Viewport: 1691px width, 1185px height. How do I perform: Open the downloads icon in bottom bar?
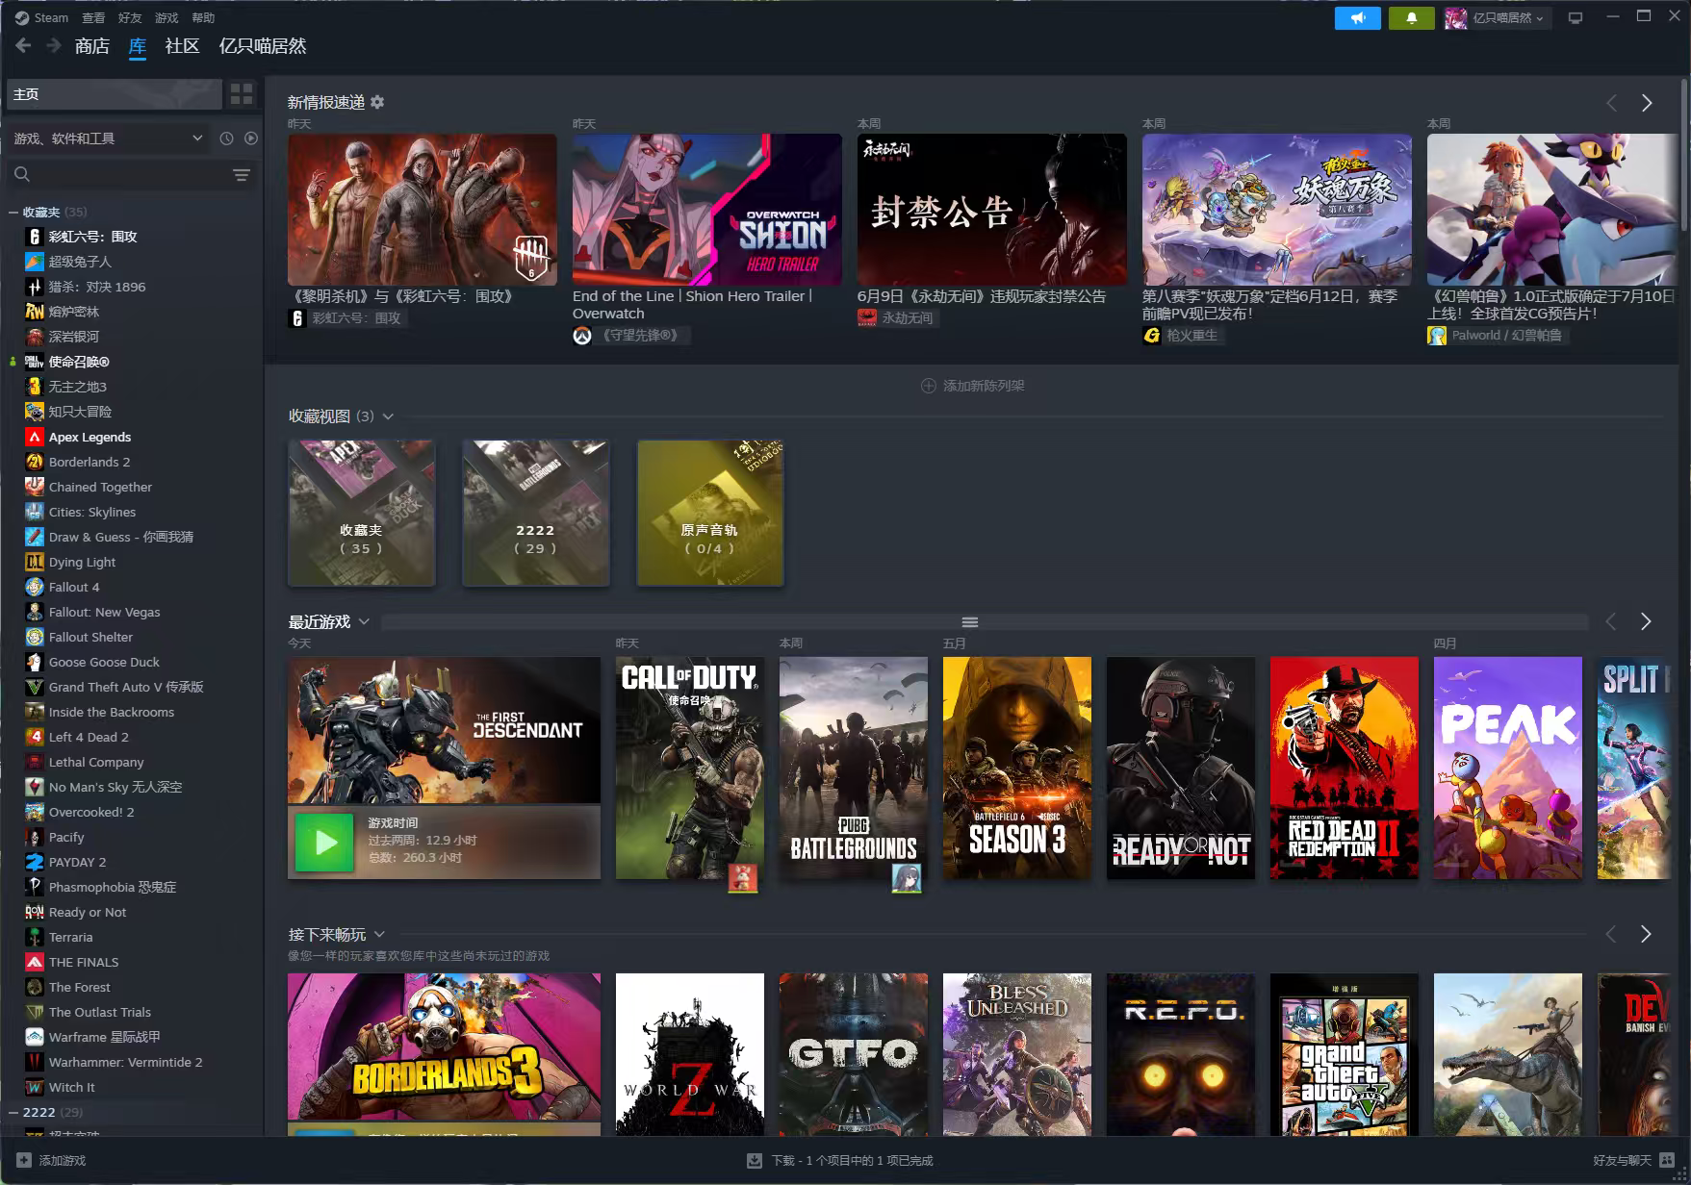coord(755,1160)
